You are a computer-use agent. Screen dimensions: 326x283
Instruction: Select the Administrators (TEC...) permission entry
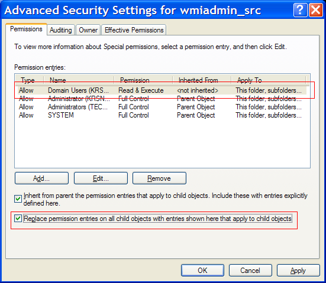point(162,107)
